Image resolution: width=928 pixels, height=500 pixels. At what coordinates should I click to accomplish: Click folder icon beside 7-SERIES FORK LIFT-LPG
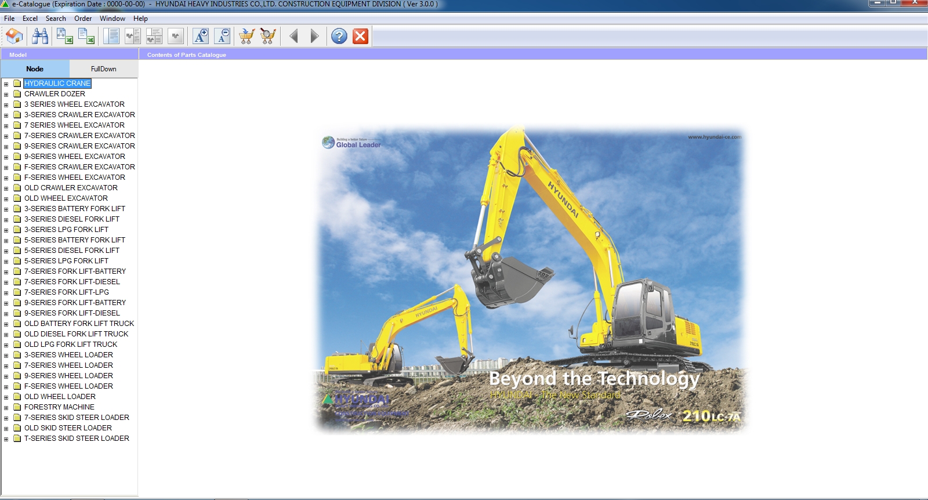pyautogui.click(x=17, y=292)
